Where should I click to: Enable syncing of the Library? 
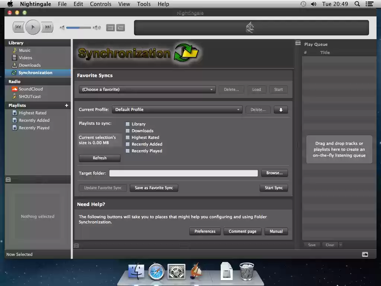127,124
